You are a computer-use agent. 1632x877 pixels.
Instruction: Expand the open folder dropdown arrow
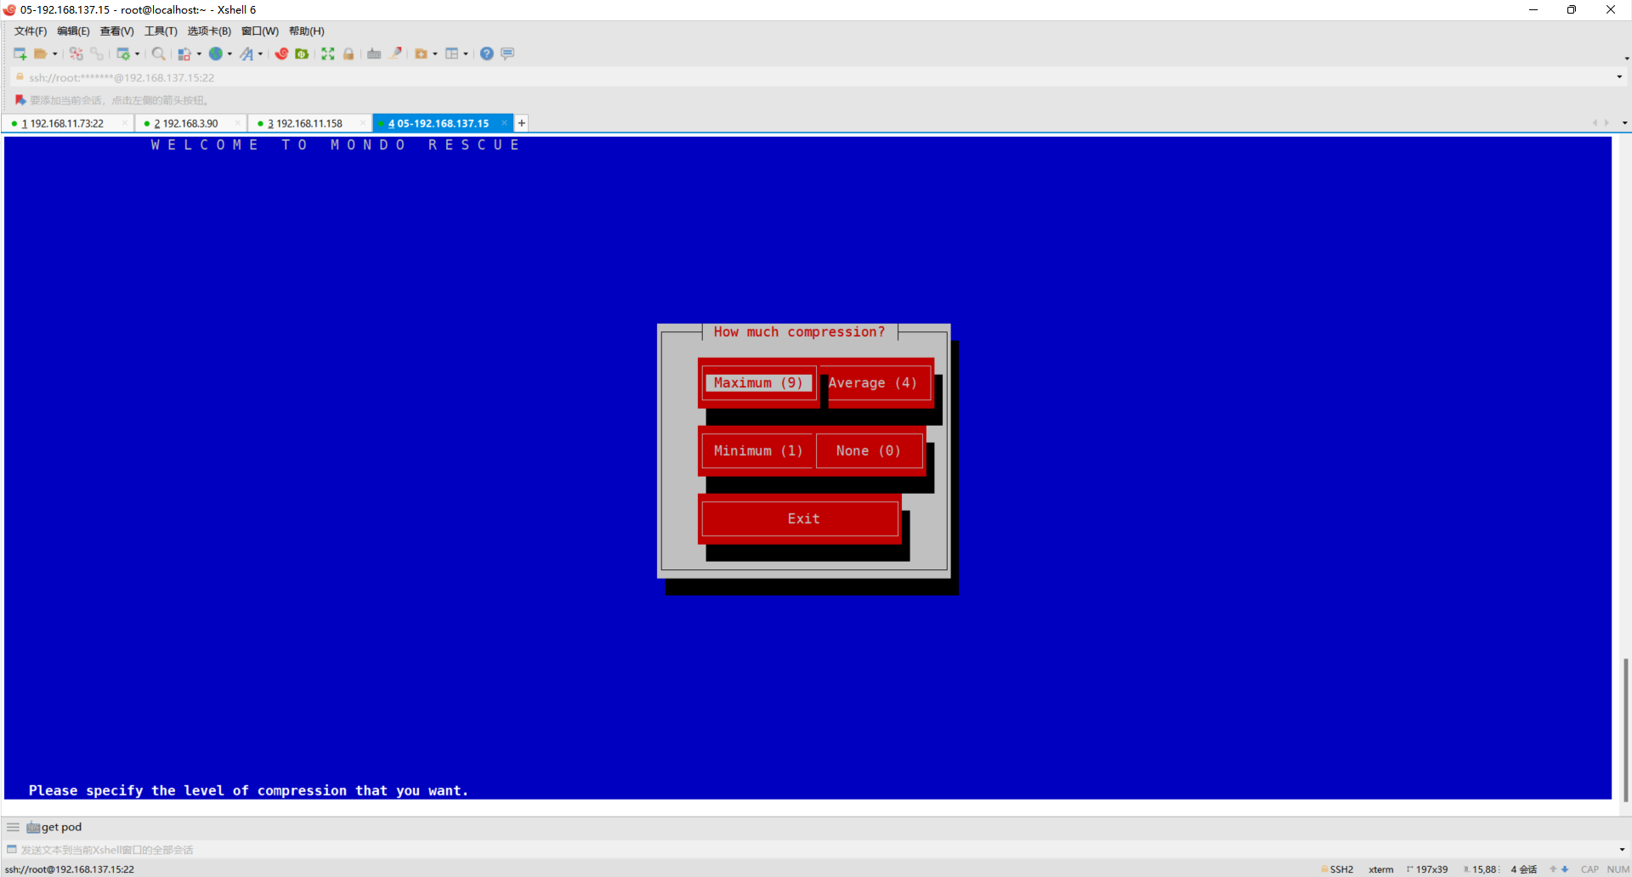(55, 54)
